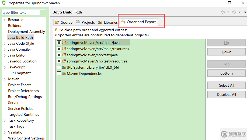Enable export of JRE System Library
The image size is (247, 140).
[59, 67]
